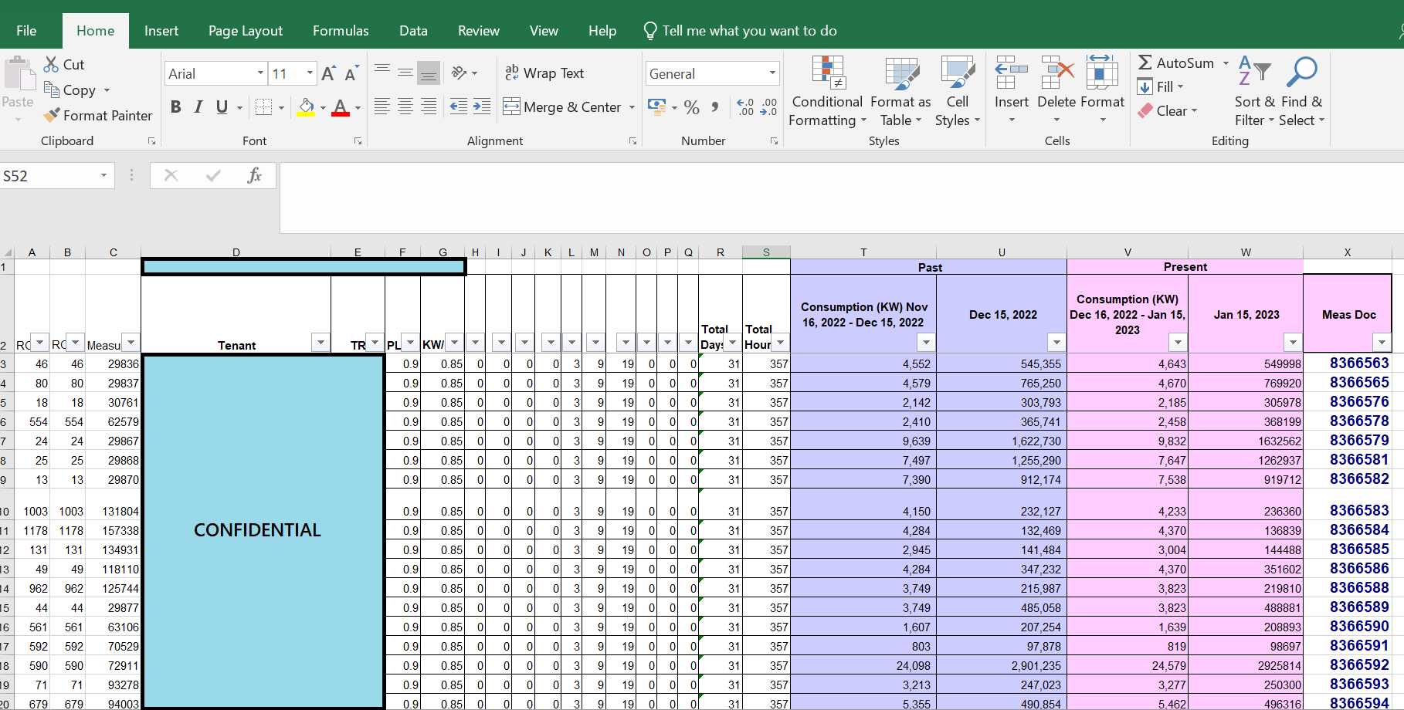1404x710 pixels.
Task: Expand the Name Box dropdown
Action: click(x=103, y=176)
